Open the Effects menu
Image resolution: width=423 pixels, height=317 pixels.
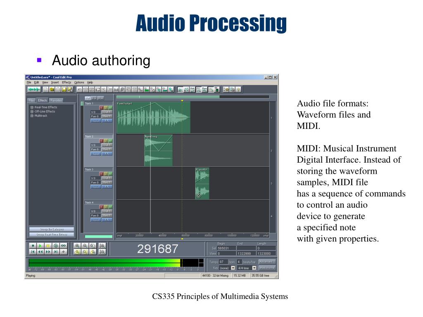pyautogui.click(x=67, y=83)
